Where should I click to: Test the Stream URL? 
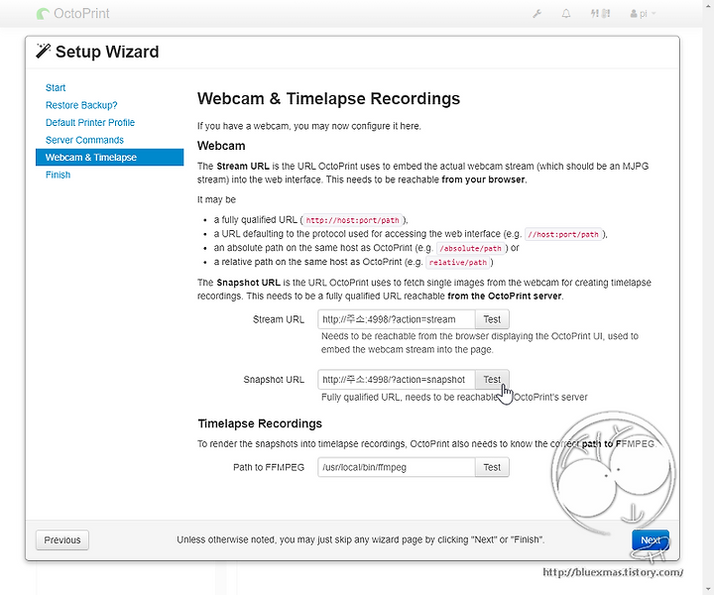[492, 319]
